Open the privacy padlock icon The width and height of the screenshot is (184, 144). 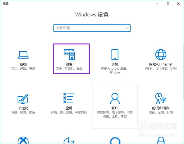click(x=161, y=140)
